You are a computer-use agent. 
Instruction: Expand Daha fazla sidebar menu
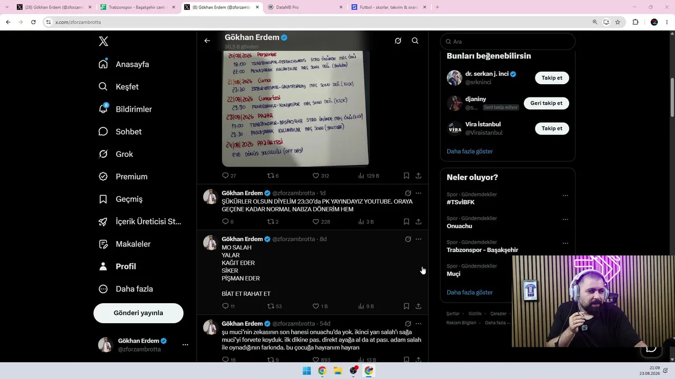tap(126, 289)
